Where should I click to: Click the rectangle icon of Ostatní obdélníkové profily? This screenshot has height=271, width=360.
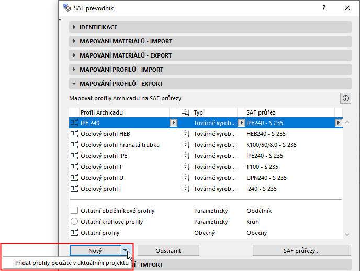(x=74, y=211)
